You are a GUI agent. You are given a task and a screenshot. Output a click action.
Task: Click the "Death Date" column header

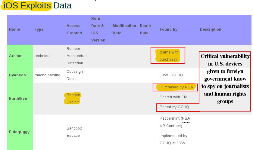click(145, 29)
